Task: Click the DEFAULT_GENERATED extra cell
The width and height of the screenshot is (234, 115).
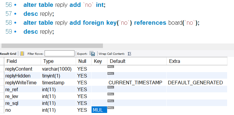Action: (x=197, y=83)
